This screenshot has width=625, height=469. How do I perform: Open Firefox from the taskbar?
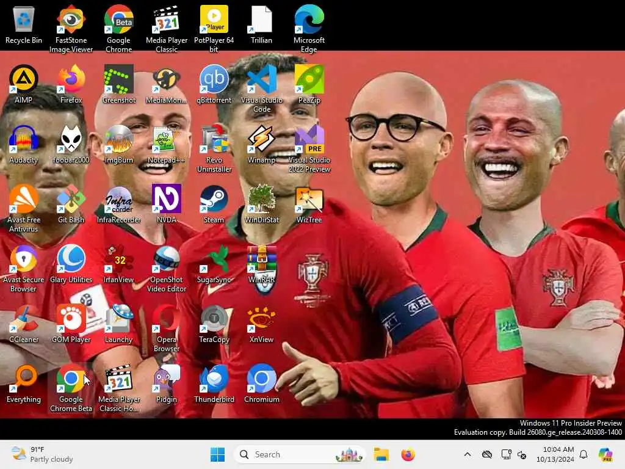(408, 454)
